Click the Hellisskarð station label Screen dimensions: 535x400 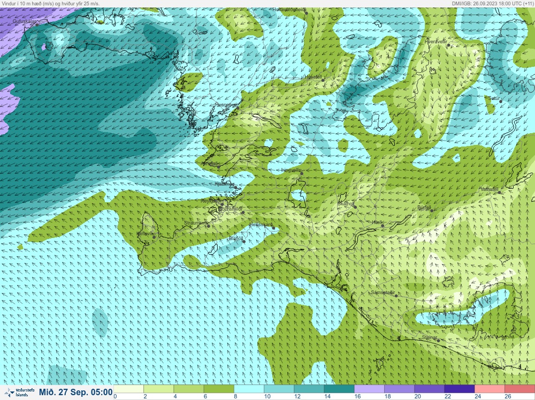click(261, 225)
